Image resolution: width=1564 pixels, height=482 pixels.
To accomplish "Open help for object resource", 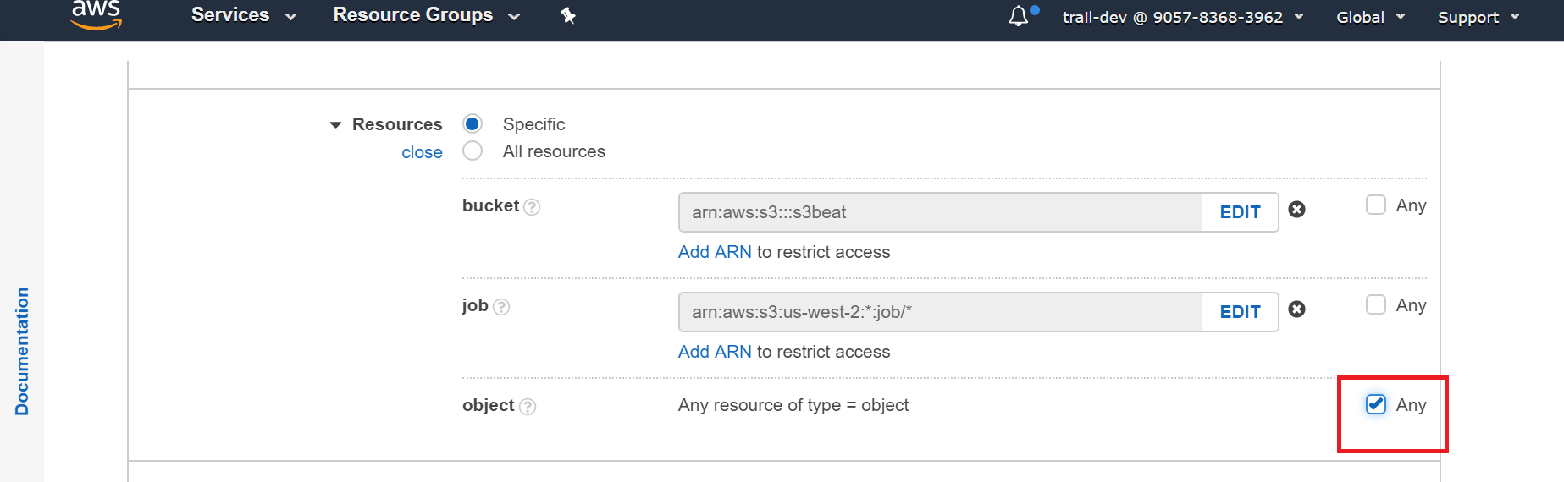I will (x=528, y=407).
